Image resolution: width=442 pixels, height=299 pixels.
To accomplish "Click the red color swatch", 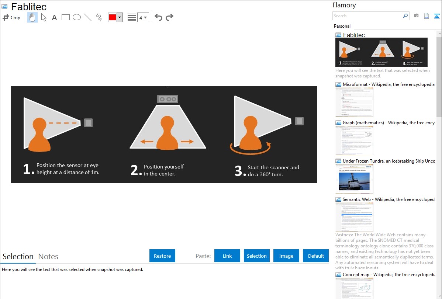I will [x=113, y=17].
